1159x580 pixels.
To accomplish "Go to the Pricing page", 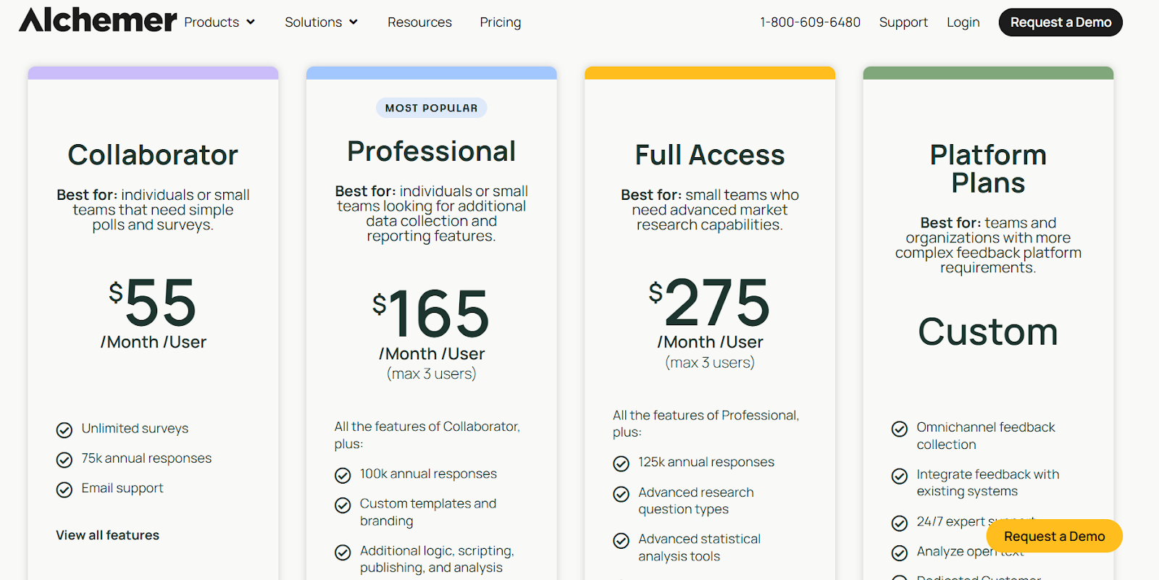I will [500, 22].
